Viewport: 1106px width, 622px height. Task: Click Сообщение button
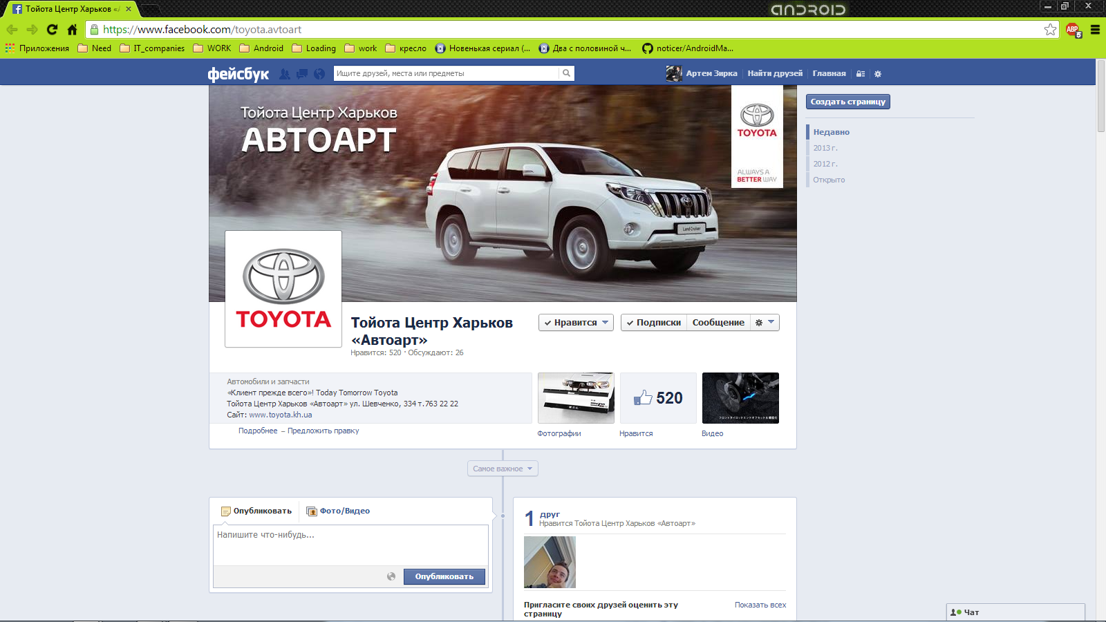tap(718, 323)
